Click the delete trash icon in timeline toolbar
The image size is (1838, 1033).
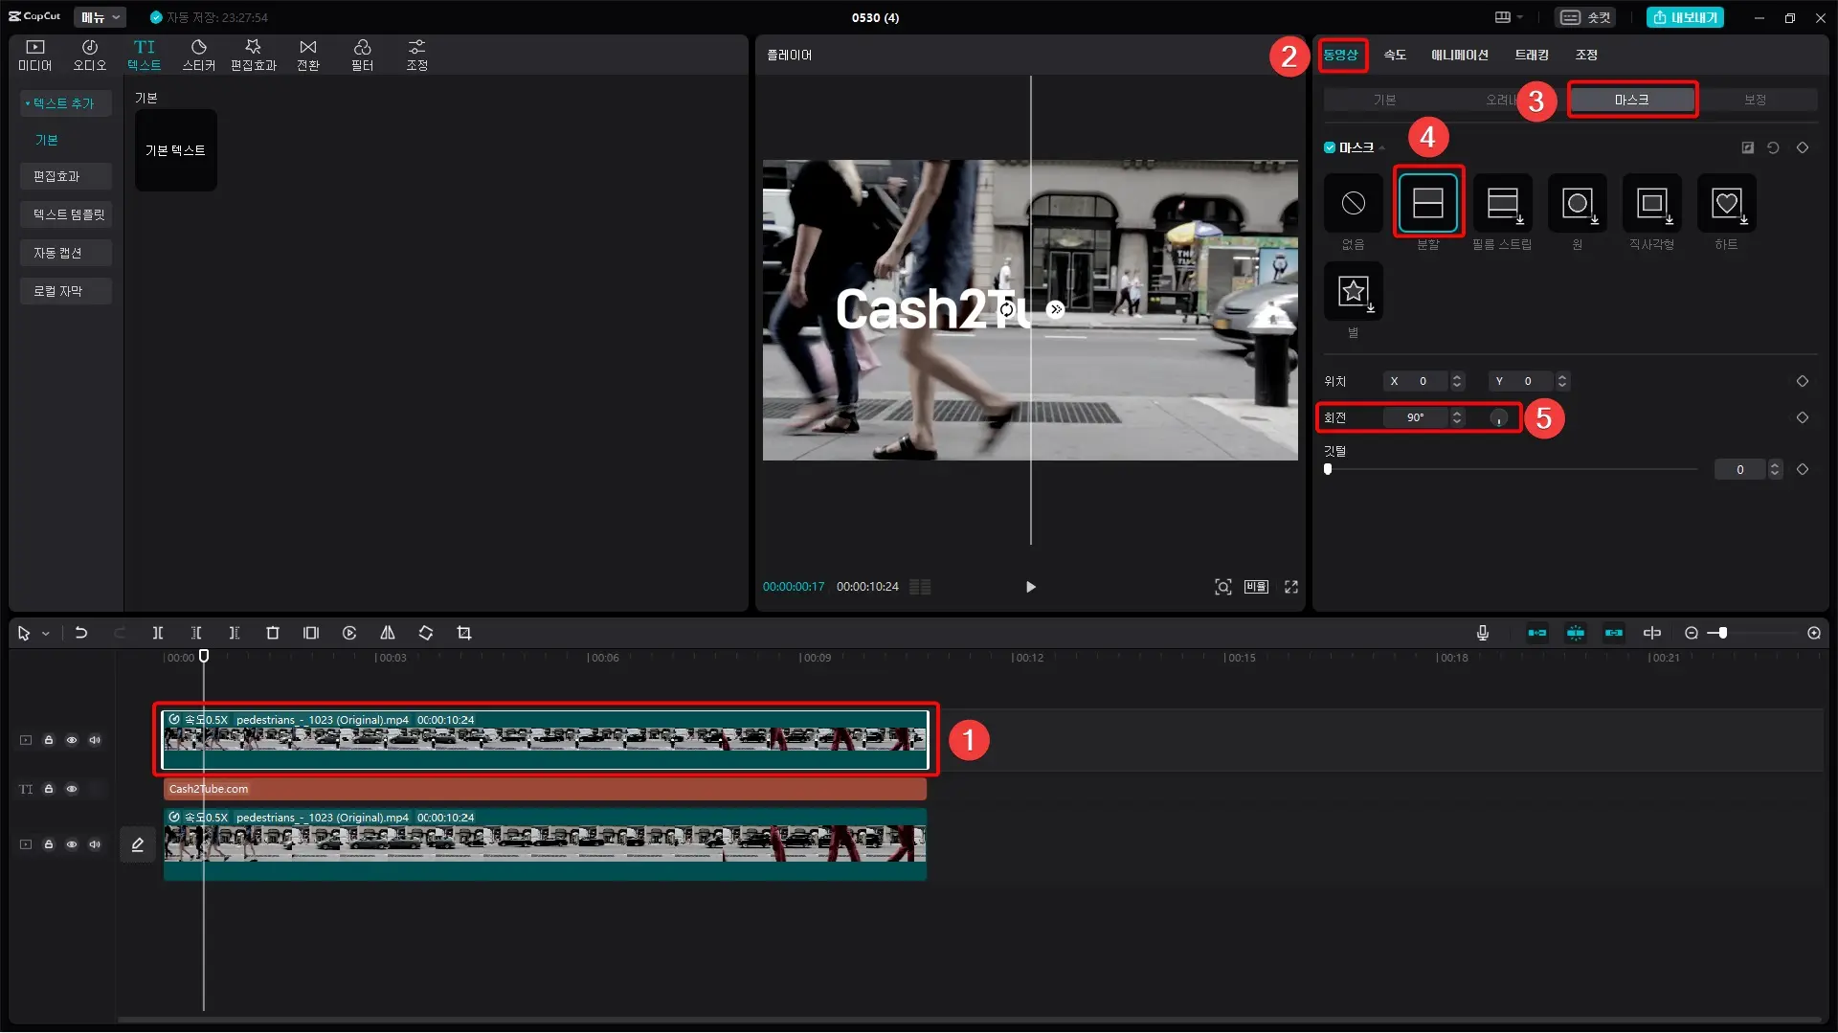tap(273, 633)
